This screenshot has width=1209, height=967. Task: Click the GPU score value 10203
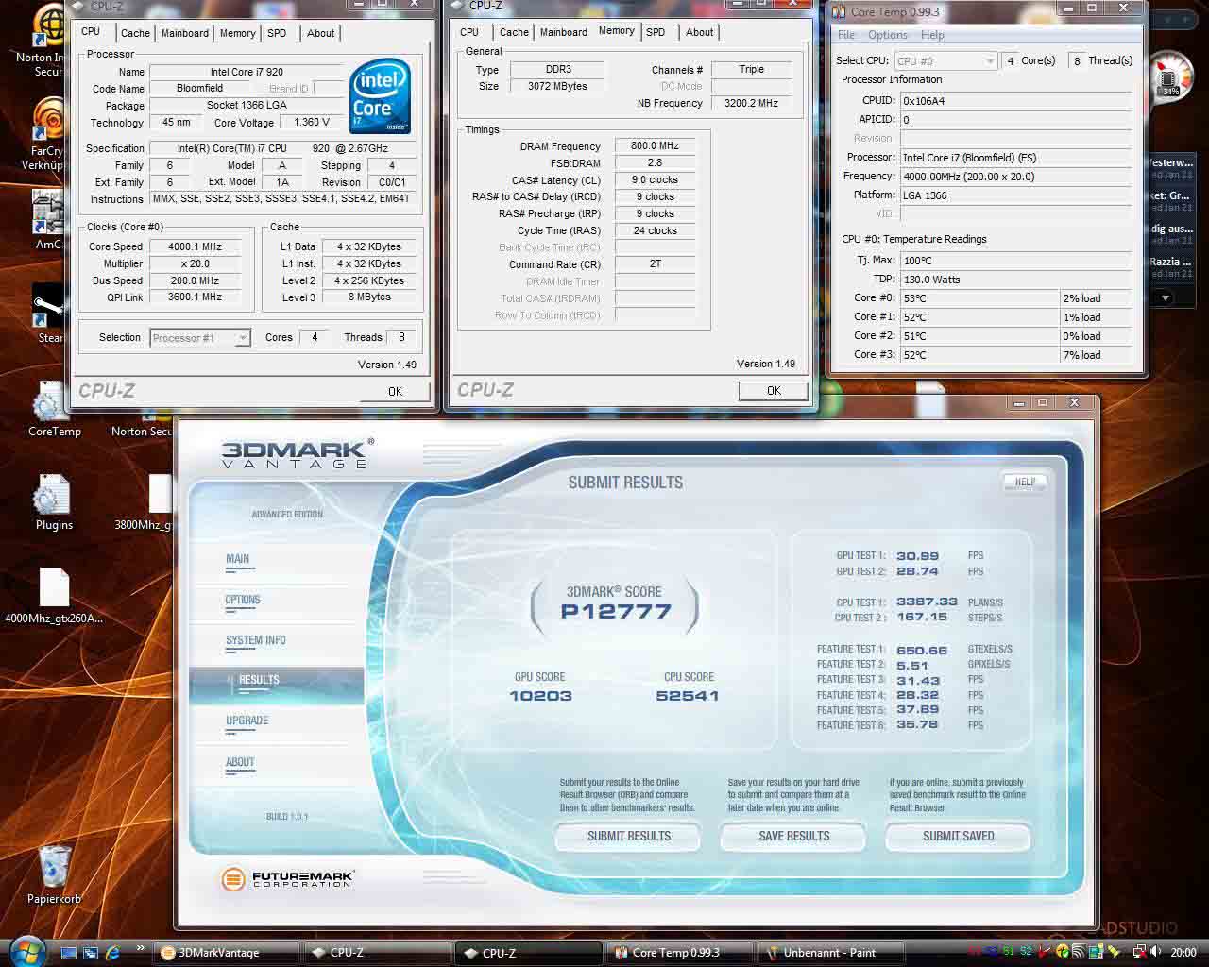coord(540,696)
